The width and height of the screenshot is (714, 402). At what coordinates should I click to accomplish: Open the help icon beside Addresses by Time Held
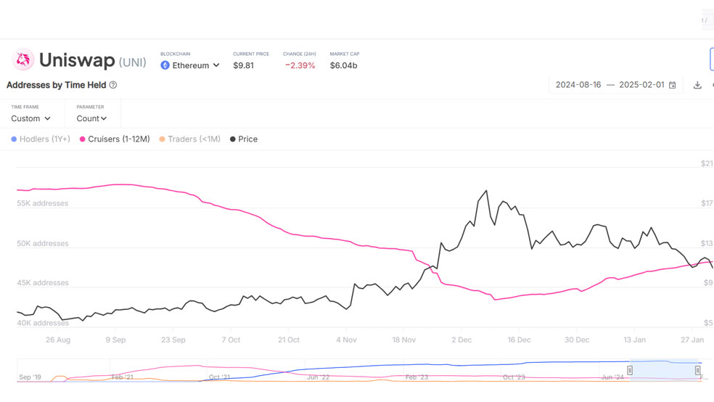113,85
